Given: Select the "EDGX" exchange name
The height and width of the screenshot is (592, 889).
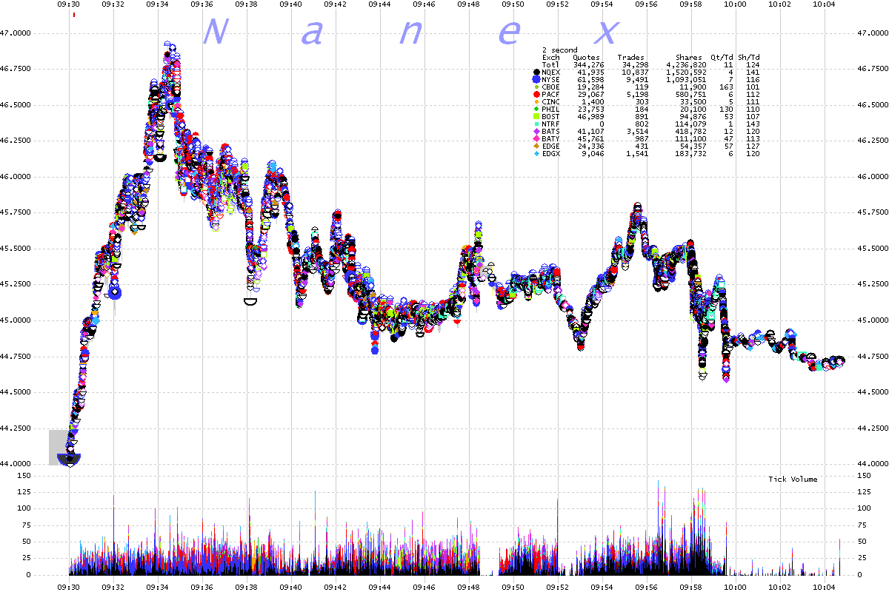Looking at the screenshot, I should pos(551,153).
